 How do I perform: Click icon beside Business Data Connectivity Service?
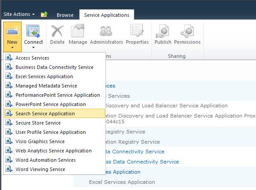pyautogui.click(x=9, y=67)
